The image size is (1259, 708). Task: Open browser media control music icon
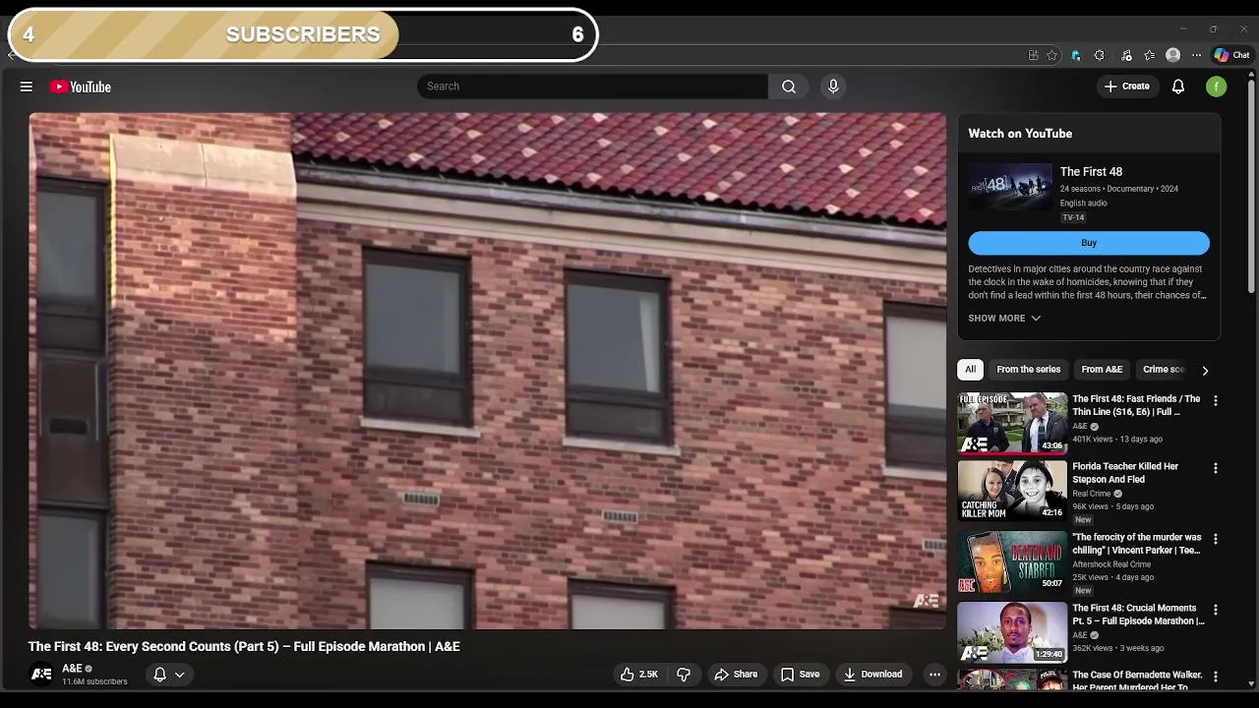click(x=1126, y=55)
